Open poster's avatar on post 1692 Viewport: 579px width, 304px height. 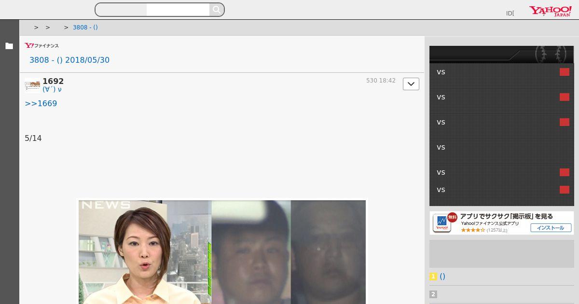pos(32,85)
